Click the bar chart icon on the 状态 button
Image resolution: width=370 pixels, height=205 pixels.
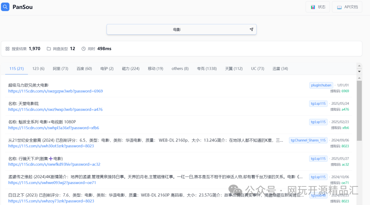click(313, 7)
